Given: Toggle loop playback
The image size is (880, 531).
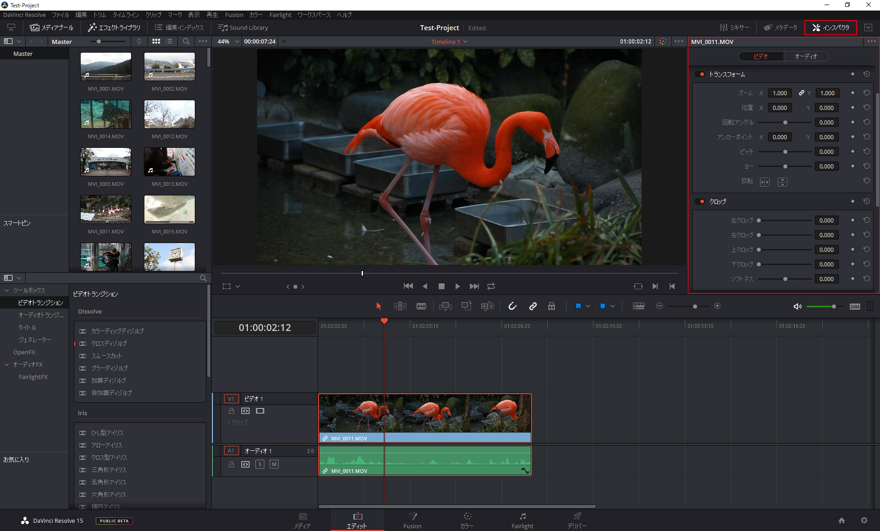Looking at the screenshot, I should (491, 286).
